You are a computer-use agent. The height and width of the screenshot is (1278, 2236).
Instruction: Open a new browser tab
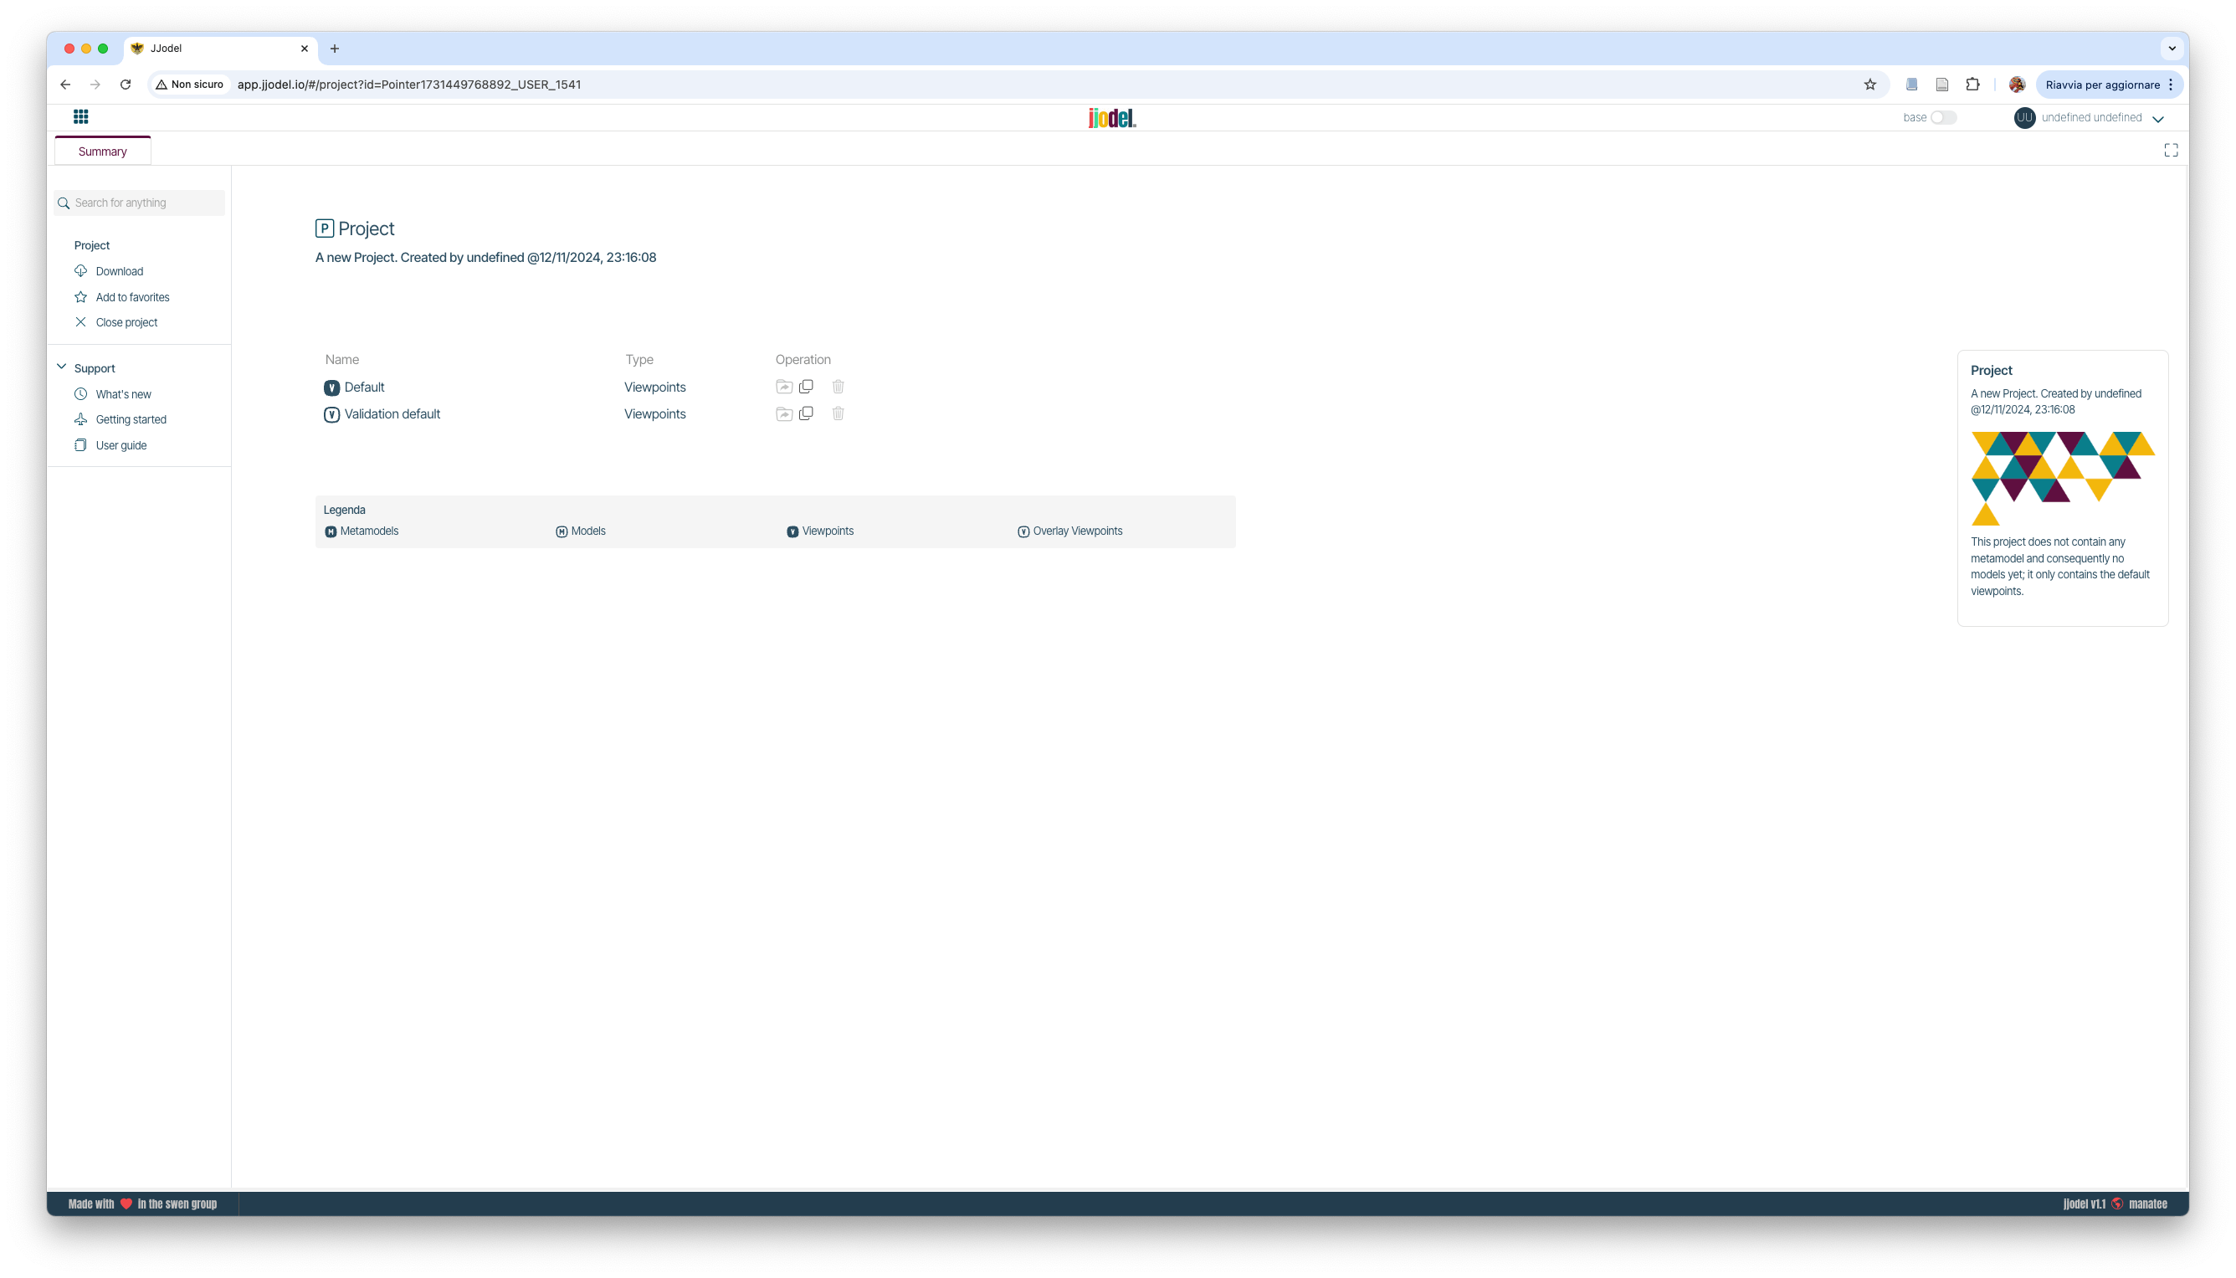[335, 49]
